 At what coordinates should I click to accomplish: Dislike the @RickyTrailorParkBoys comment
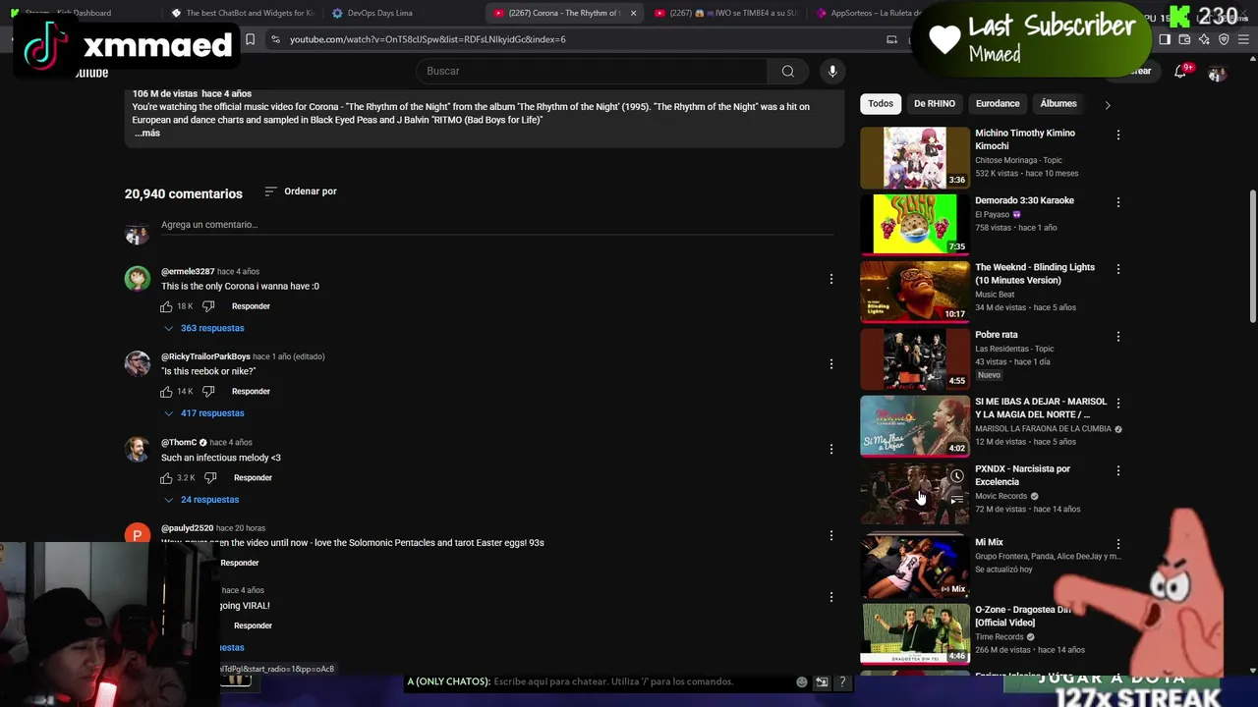tap(208, 392)
